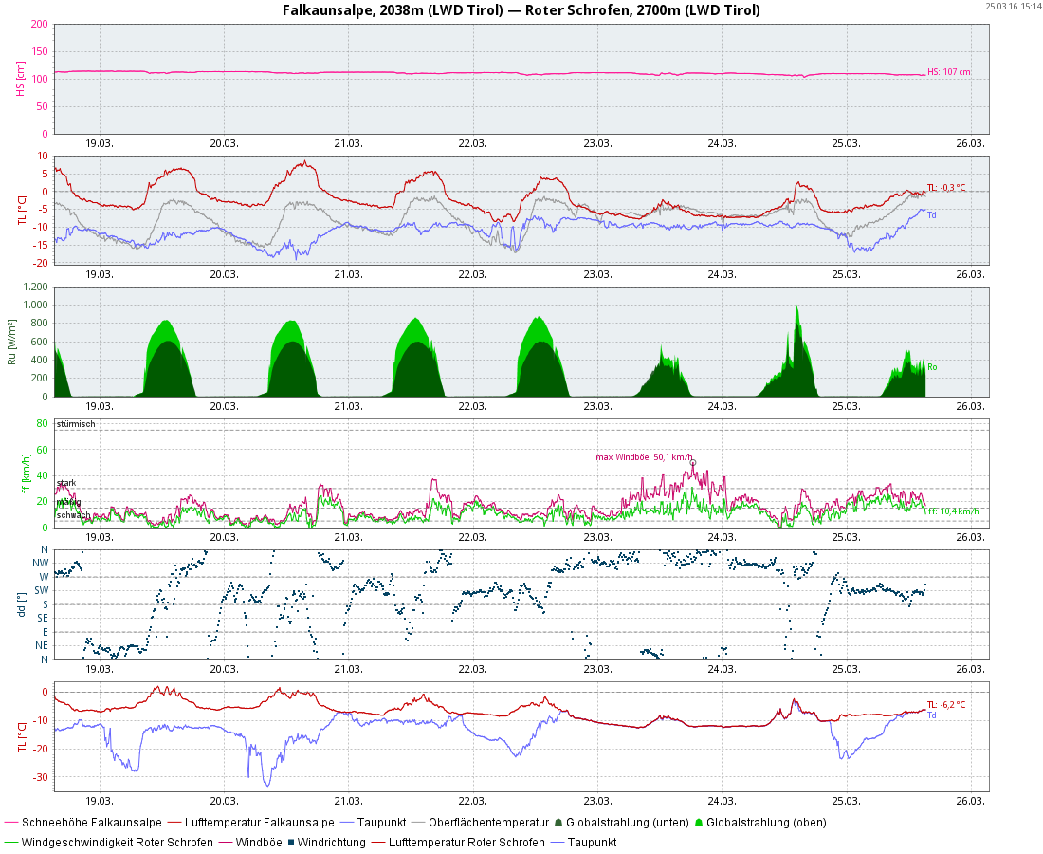Click the max Windböe peak circle marker

[x=692, y=463]
